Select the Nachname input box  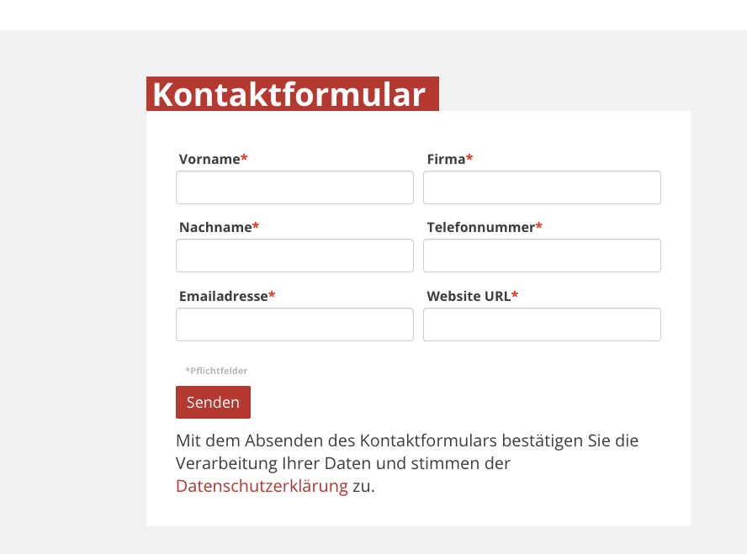pos(294,256)
